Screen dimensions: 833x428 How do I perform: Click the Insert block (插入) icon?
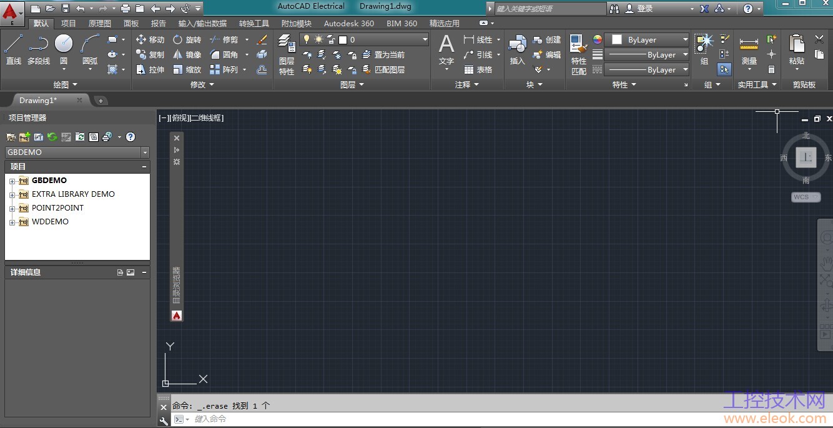click(517, 50)
